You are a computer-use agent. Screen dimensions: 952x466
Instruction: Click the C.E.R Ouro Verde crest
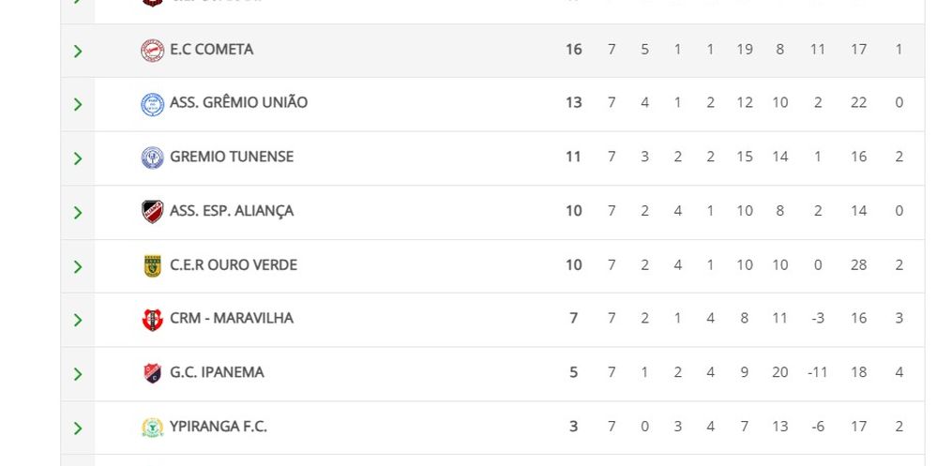click(x=152, y=266)
